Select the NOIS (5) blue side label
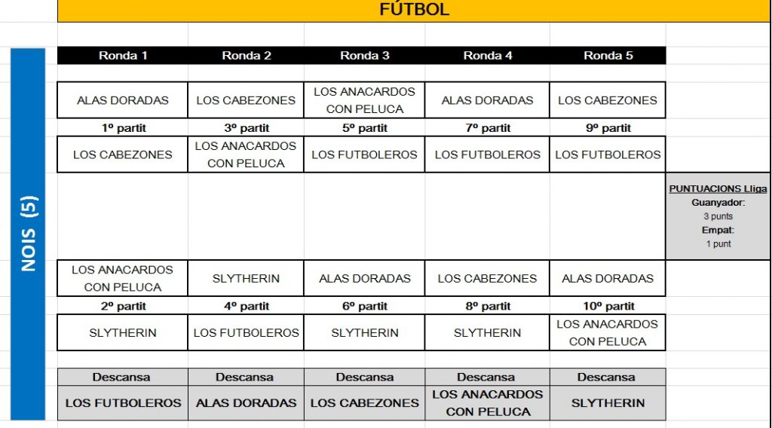 (29, 234)
